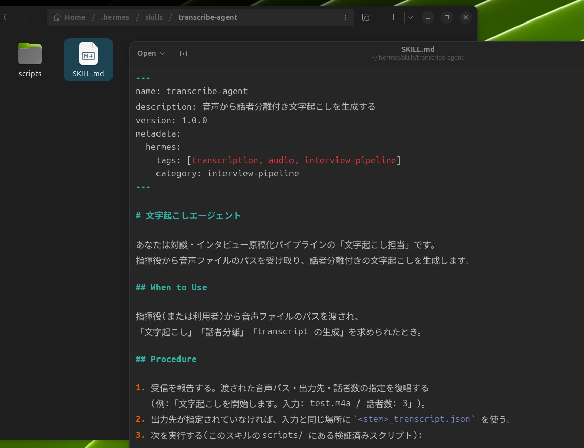Screen dimensions: 584x448
Task: Click the search folder icon
Action: 366,17
